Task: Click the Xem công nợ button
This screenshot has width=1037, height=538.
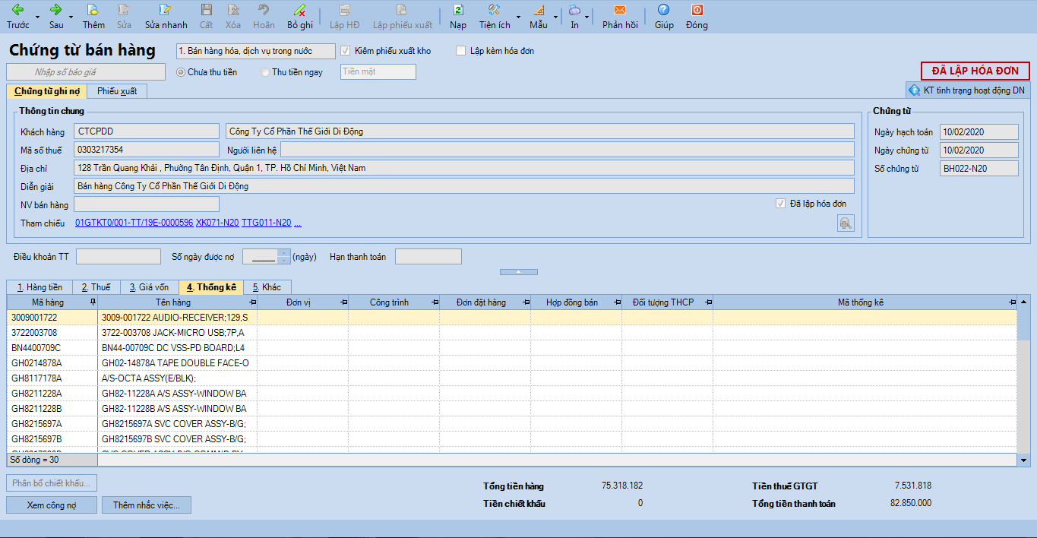Action: (52, 505)
